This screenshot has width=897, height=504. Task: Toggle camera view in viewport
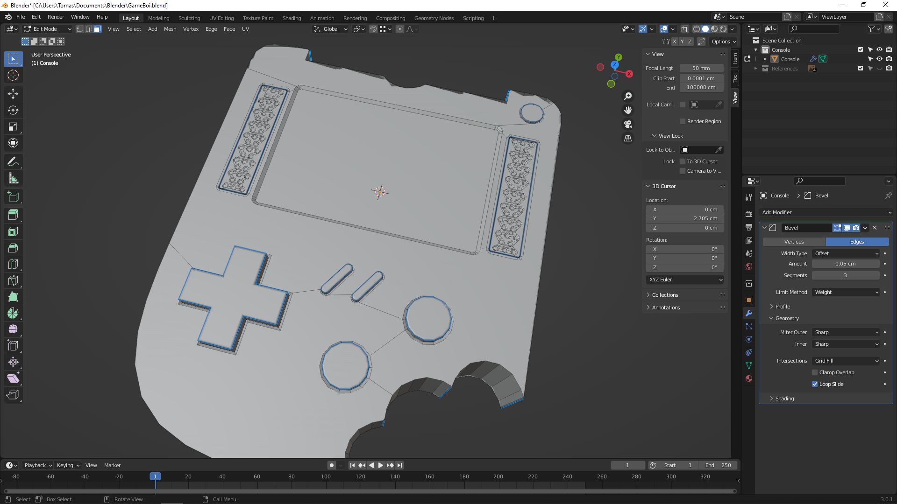click(628, 124)
